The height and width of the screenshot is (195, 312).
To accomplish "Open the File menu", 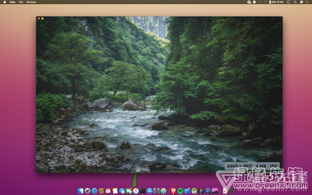I will (x=21, y=2).
